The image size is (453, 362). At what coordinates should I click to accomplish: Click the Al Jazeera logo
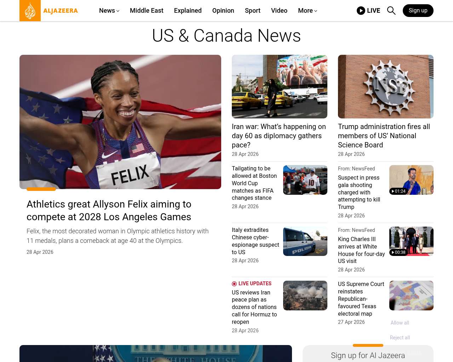[49, 11]
